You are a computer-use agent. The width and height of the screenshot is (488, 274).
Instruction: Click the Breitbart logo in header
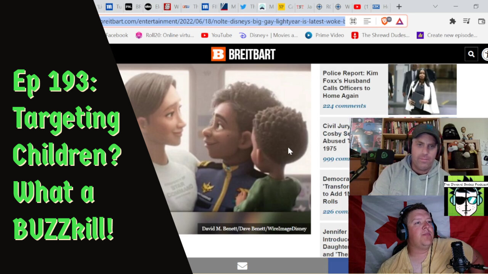[x=243, y=54]
